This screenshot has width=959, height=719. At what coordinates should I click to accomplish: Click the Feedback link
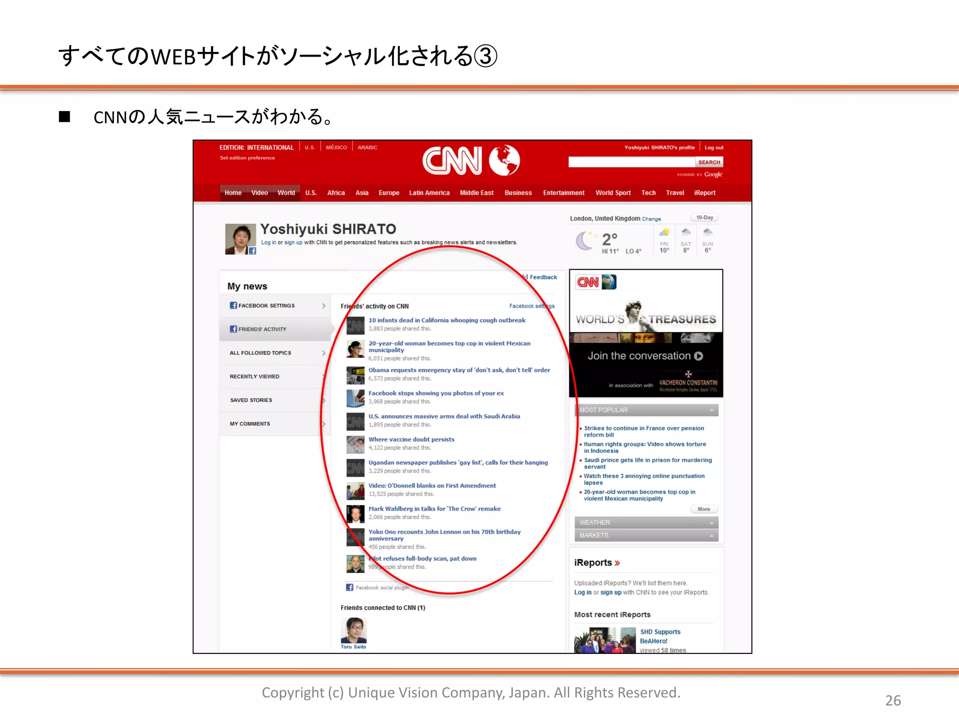(x=543, y=277)
